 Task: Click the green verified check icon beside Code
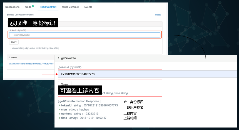point(33,6)
